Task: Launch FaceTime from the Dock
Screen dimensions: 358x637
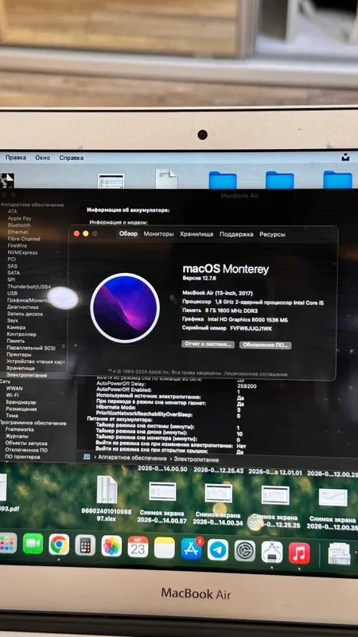Action: 33,544
